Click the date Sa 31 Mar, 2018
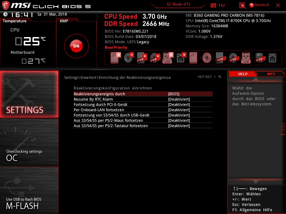Image resolution: width=286 pixels, height=214 pixels. point(52,14)
